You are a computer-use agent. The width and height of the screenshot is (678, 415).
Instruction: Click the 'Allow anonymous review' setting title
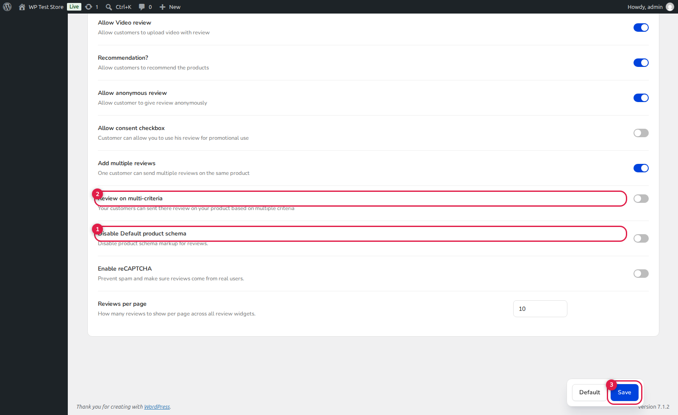[132, 93]
